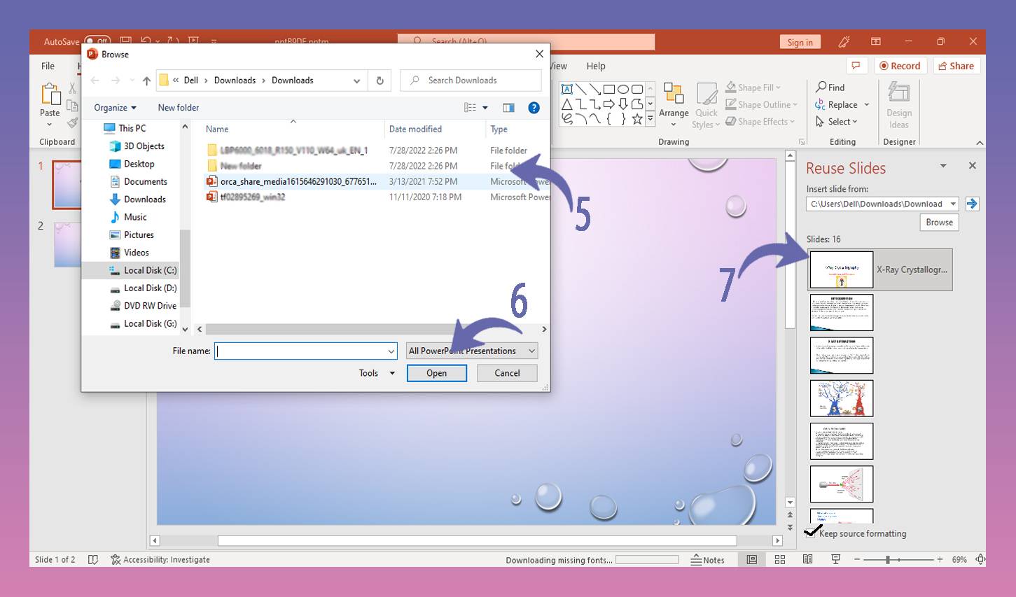
Task: Click the Share button
Action: point(956,66)
